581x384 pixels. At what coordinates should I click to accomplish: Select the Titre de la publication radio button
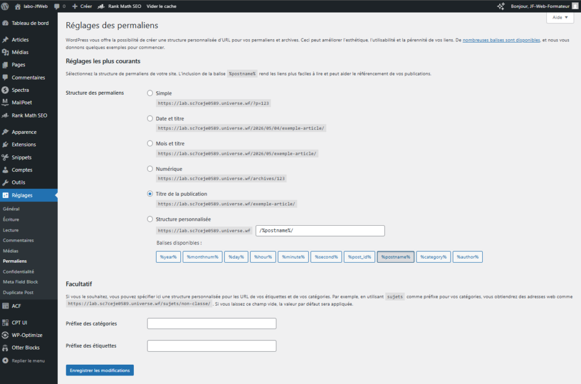pos(150,193)
